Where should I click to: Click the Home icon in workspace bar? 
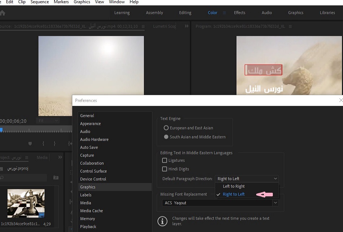[3, 13]
